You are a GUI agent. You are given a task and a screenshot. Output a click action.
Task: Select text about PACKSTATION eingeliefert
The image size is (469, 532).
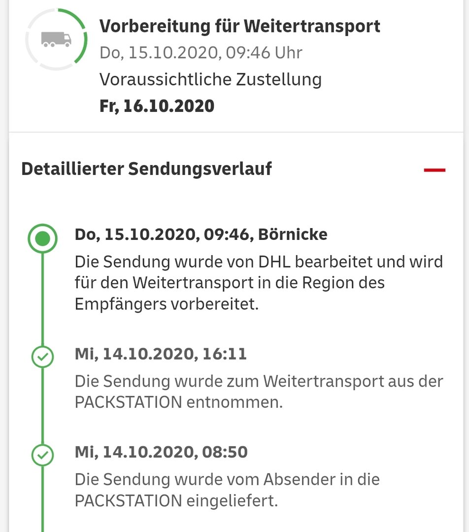click(227, 490)
